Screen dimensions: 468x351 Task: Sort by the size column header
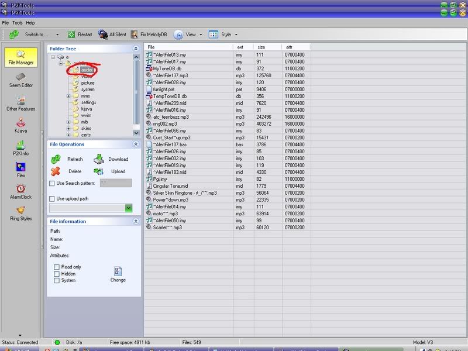[268, 47]
